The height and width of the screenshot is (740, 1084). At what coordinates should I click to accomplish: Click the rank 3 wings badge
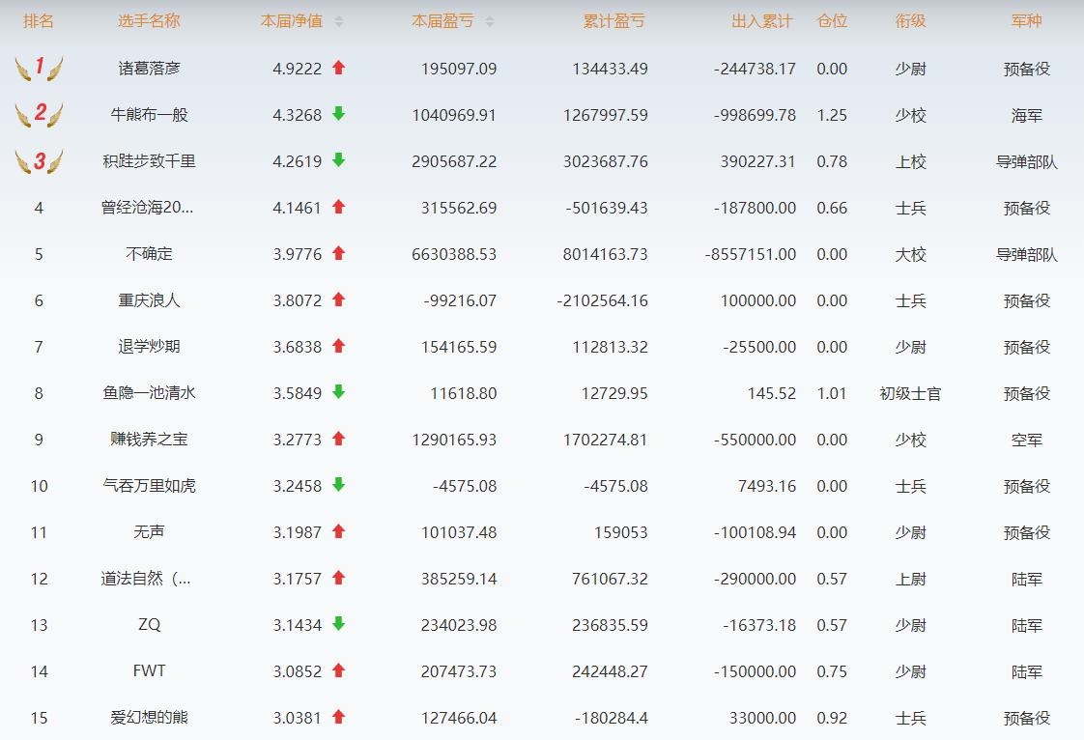39,160
